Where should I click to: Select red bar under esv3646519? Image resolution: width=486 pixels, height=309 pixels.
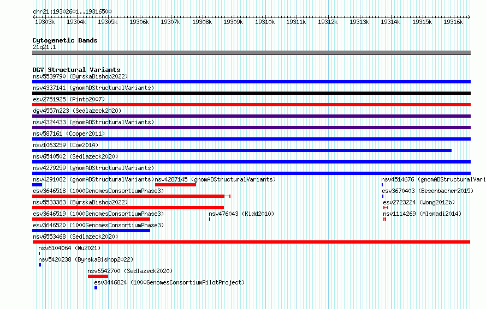tap(91, 219)
